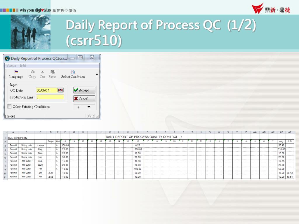
Task: Open the Edit menu
Action: (23, 66)
